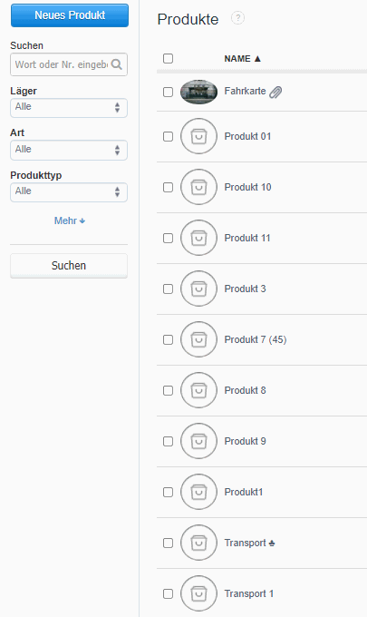This screenshot has width=367, height=617.
Task: Open the Fahrkarte product thumbnail image
Action: click(198, 92)
